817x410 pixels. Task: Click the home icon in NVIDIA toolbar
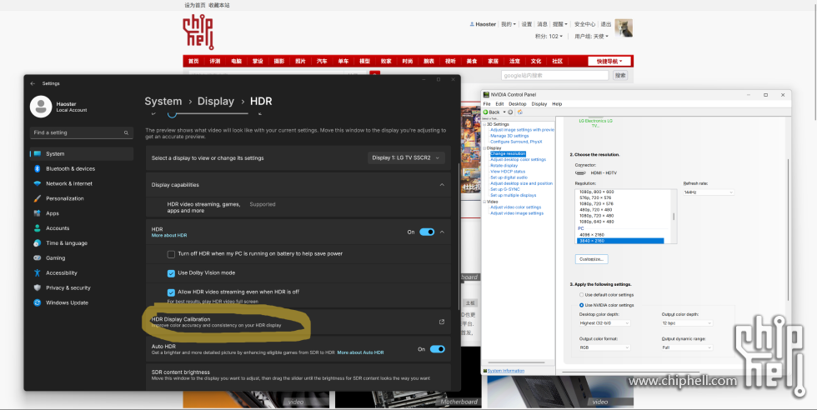click(519, 112)
